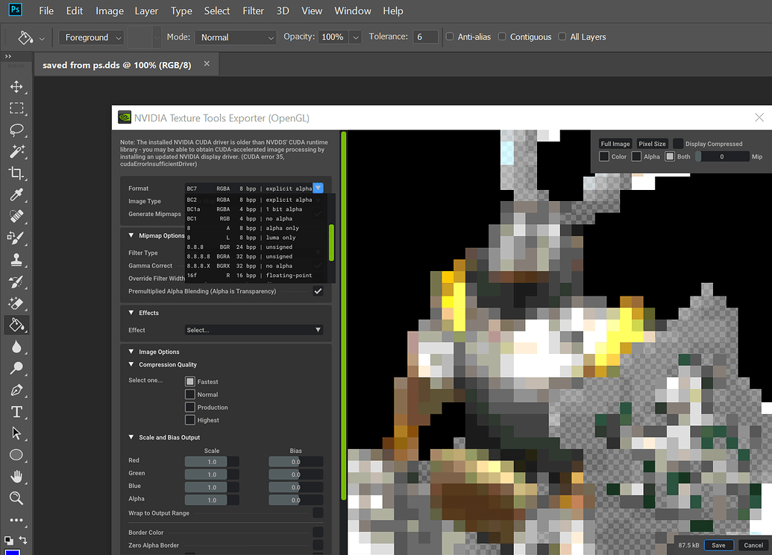Enable the Anti-alias checkbox

point(449,36)
